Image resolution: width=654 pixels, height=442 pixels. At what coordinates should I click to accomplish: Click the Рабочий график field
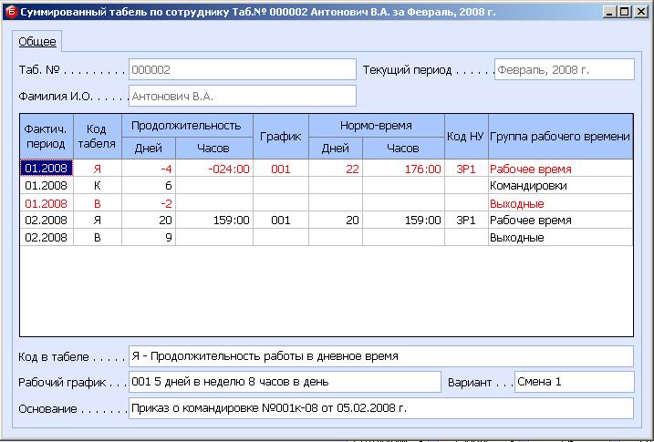coord(284,382)
